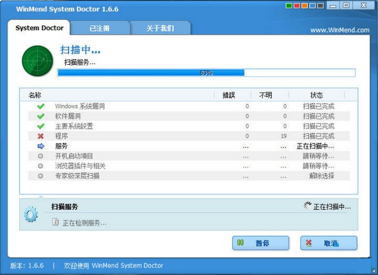Select the 浏览器插件与相关 row name
Viewport: 378px width, 275px height.
tap(80, 166)
